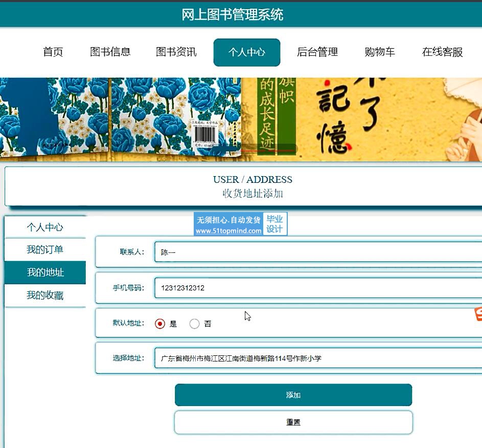The width and height of the screenshot is (482, 448).
Task: Open the 首页 navigation item
Action: pos(53,52)
